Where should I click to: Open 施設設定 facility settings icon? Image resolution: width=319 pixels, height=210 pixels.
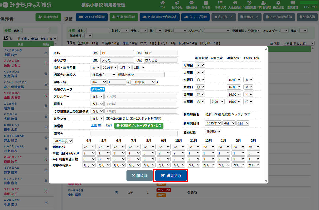(278, 3)
